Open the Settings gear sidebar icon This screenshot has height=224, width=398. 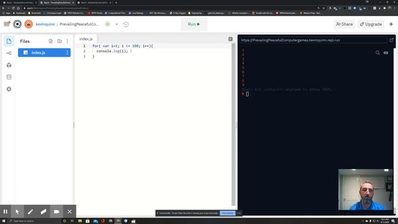(x=9, y=89)
